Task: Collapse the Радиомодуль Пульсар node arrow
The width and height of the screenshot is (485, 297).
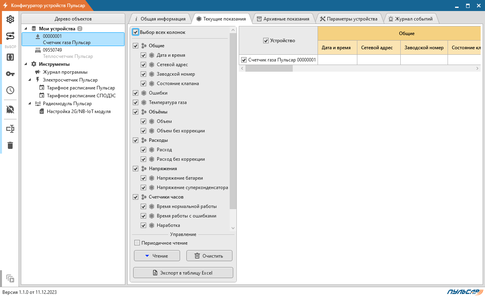Action: [30, 104]
